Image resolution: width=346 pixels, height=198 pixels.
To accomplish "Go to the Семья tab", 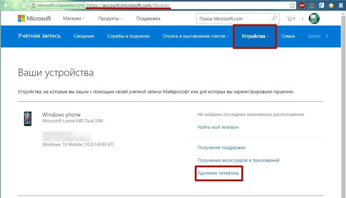I will tap(288, 36).
